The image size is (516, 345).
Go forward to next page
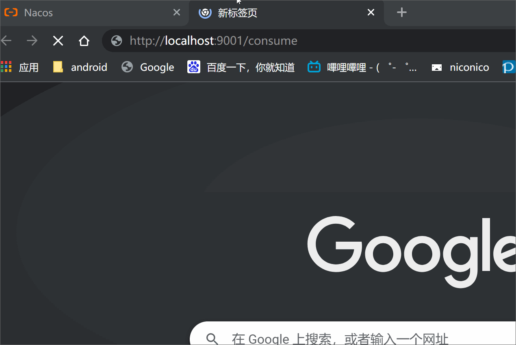(32, 41)
